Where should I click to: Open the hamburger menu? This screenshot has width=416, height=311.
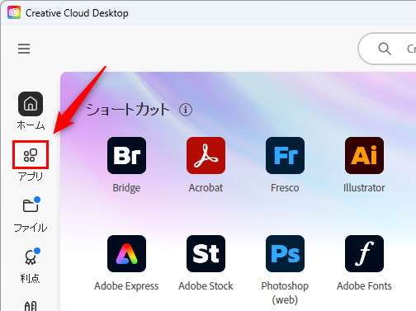point(24,49)
